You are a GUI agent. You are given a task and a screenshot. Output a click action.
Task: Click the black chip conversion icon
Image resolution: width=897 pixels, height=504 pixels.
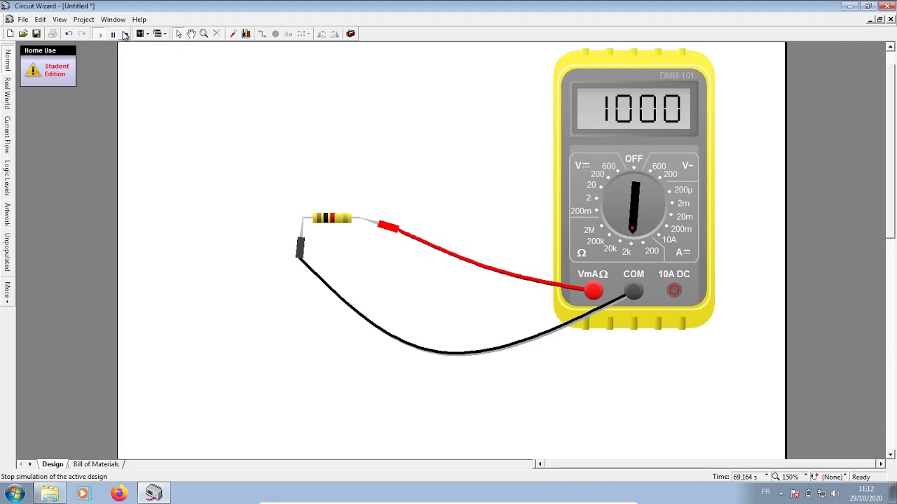(x=140, y=34)
